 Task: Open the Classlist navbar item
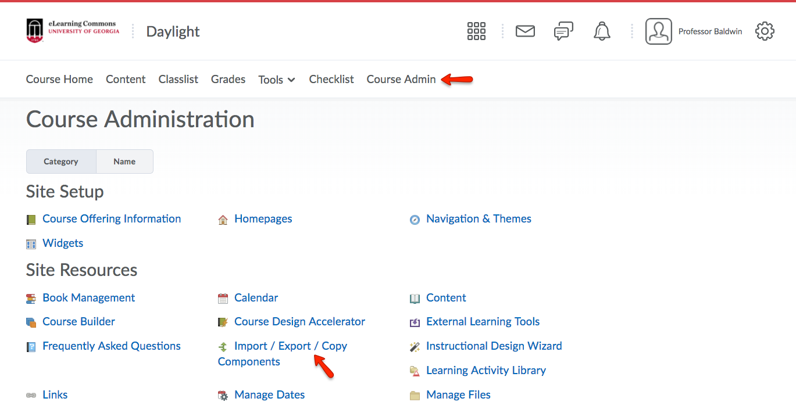click(178, 79)
